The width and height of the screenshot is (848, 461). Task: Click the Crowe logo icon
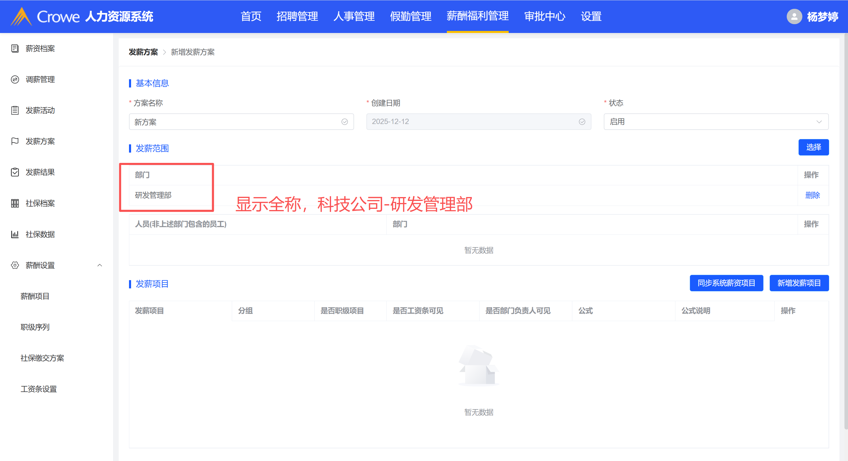21,16
